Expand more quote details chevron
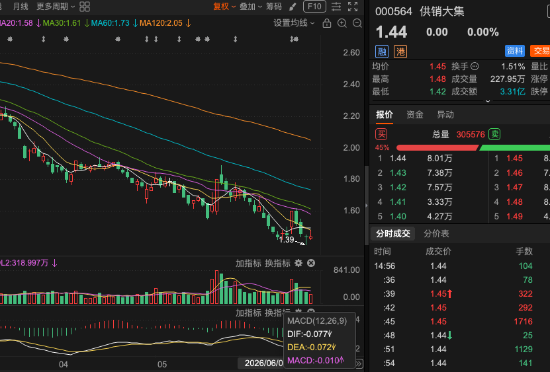 click(488, 101)
